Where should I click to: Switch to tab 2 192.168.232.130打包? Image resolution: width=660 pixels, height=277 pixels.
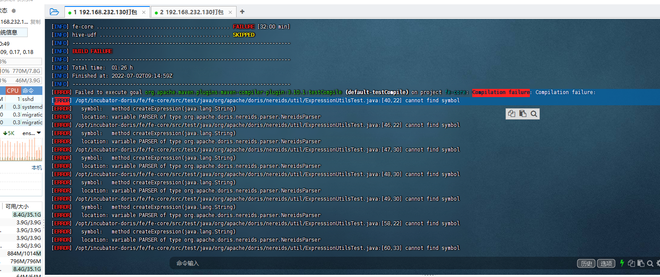coord(194,12)
